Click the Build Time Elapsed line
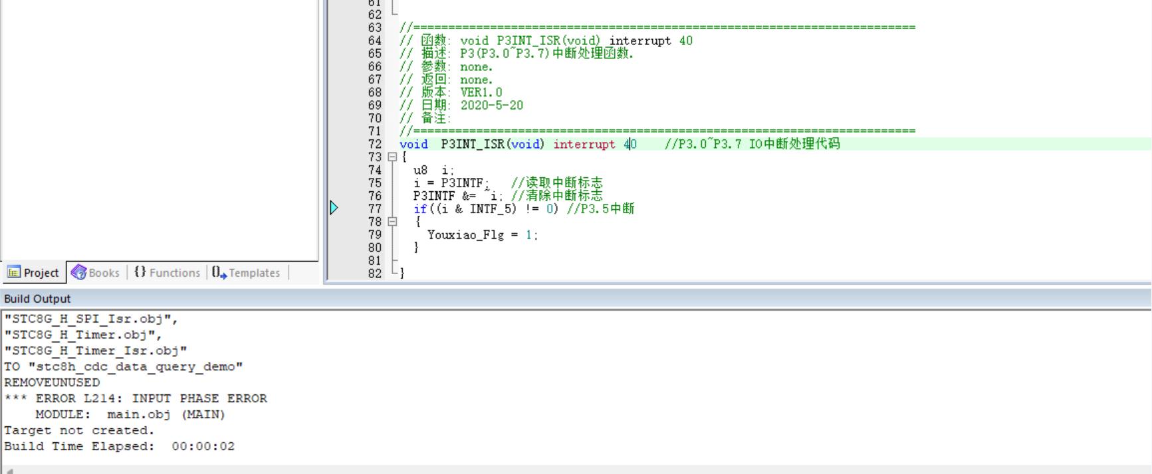 pyautogui.click(x=120, y=446)
